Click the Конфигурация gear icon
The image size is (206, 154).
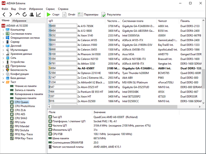coord(8,74)
